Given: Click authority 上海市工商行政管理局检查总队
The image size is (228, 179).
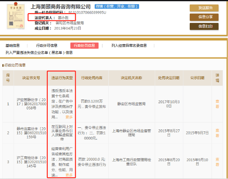Looking at the screenshot, I should tap(131, 162).
